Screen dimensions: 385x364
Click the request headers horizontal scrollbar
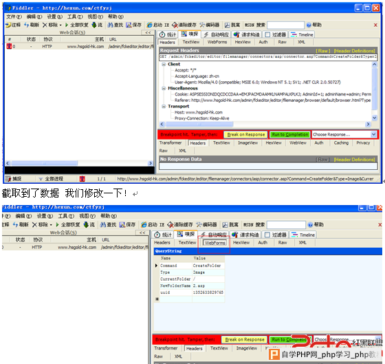click(x=265, y=124)
